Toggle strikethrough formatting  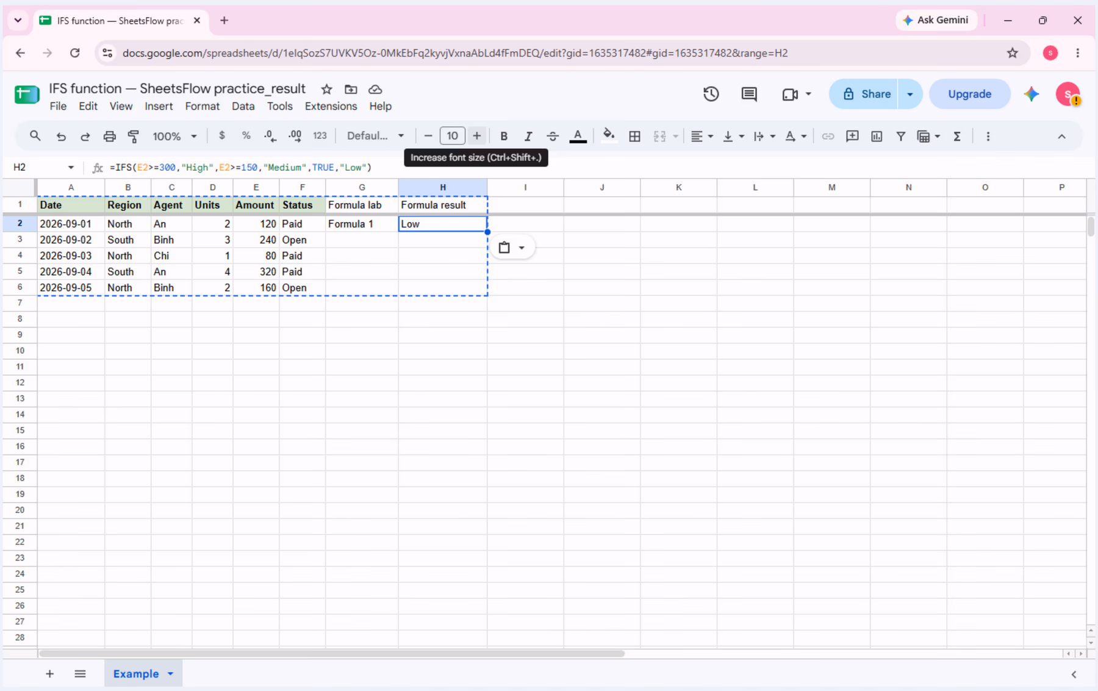(553, 136)
